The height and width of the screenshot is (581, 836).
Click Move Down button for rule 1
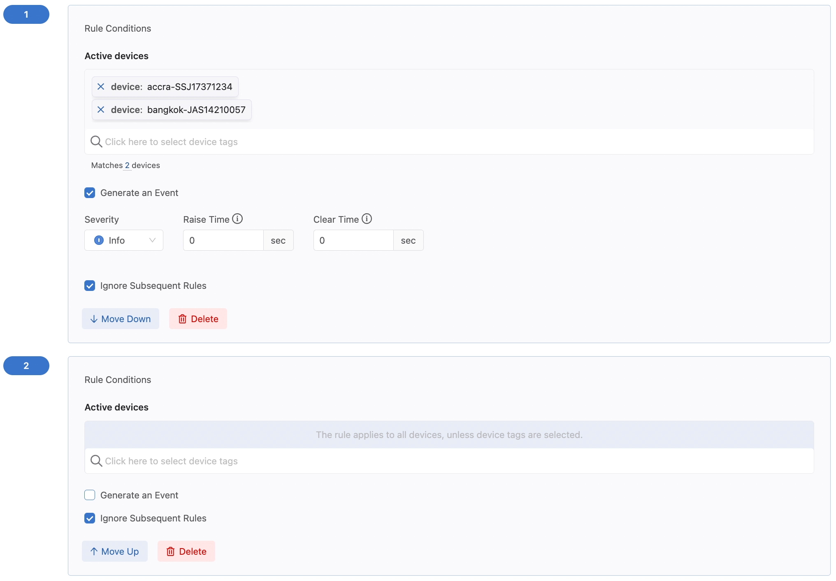coord(121,319)
